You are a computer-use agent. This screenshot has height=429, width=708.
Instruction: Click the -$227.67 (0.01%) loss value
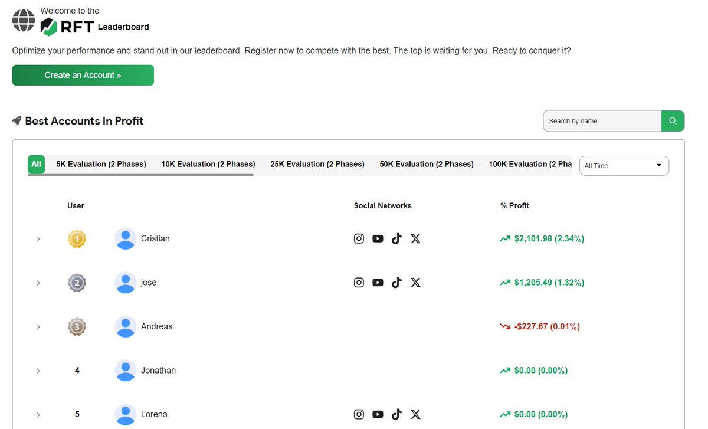pyautogui.click(x=547, y=326)
